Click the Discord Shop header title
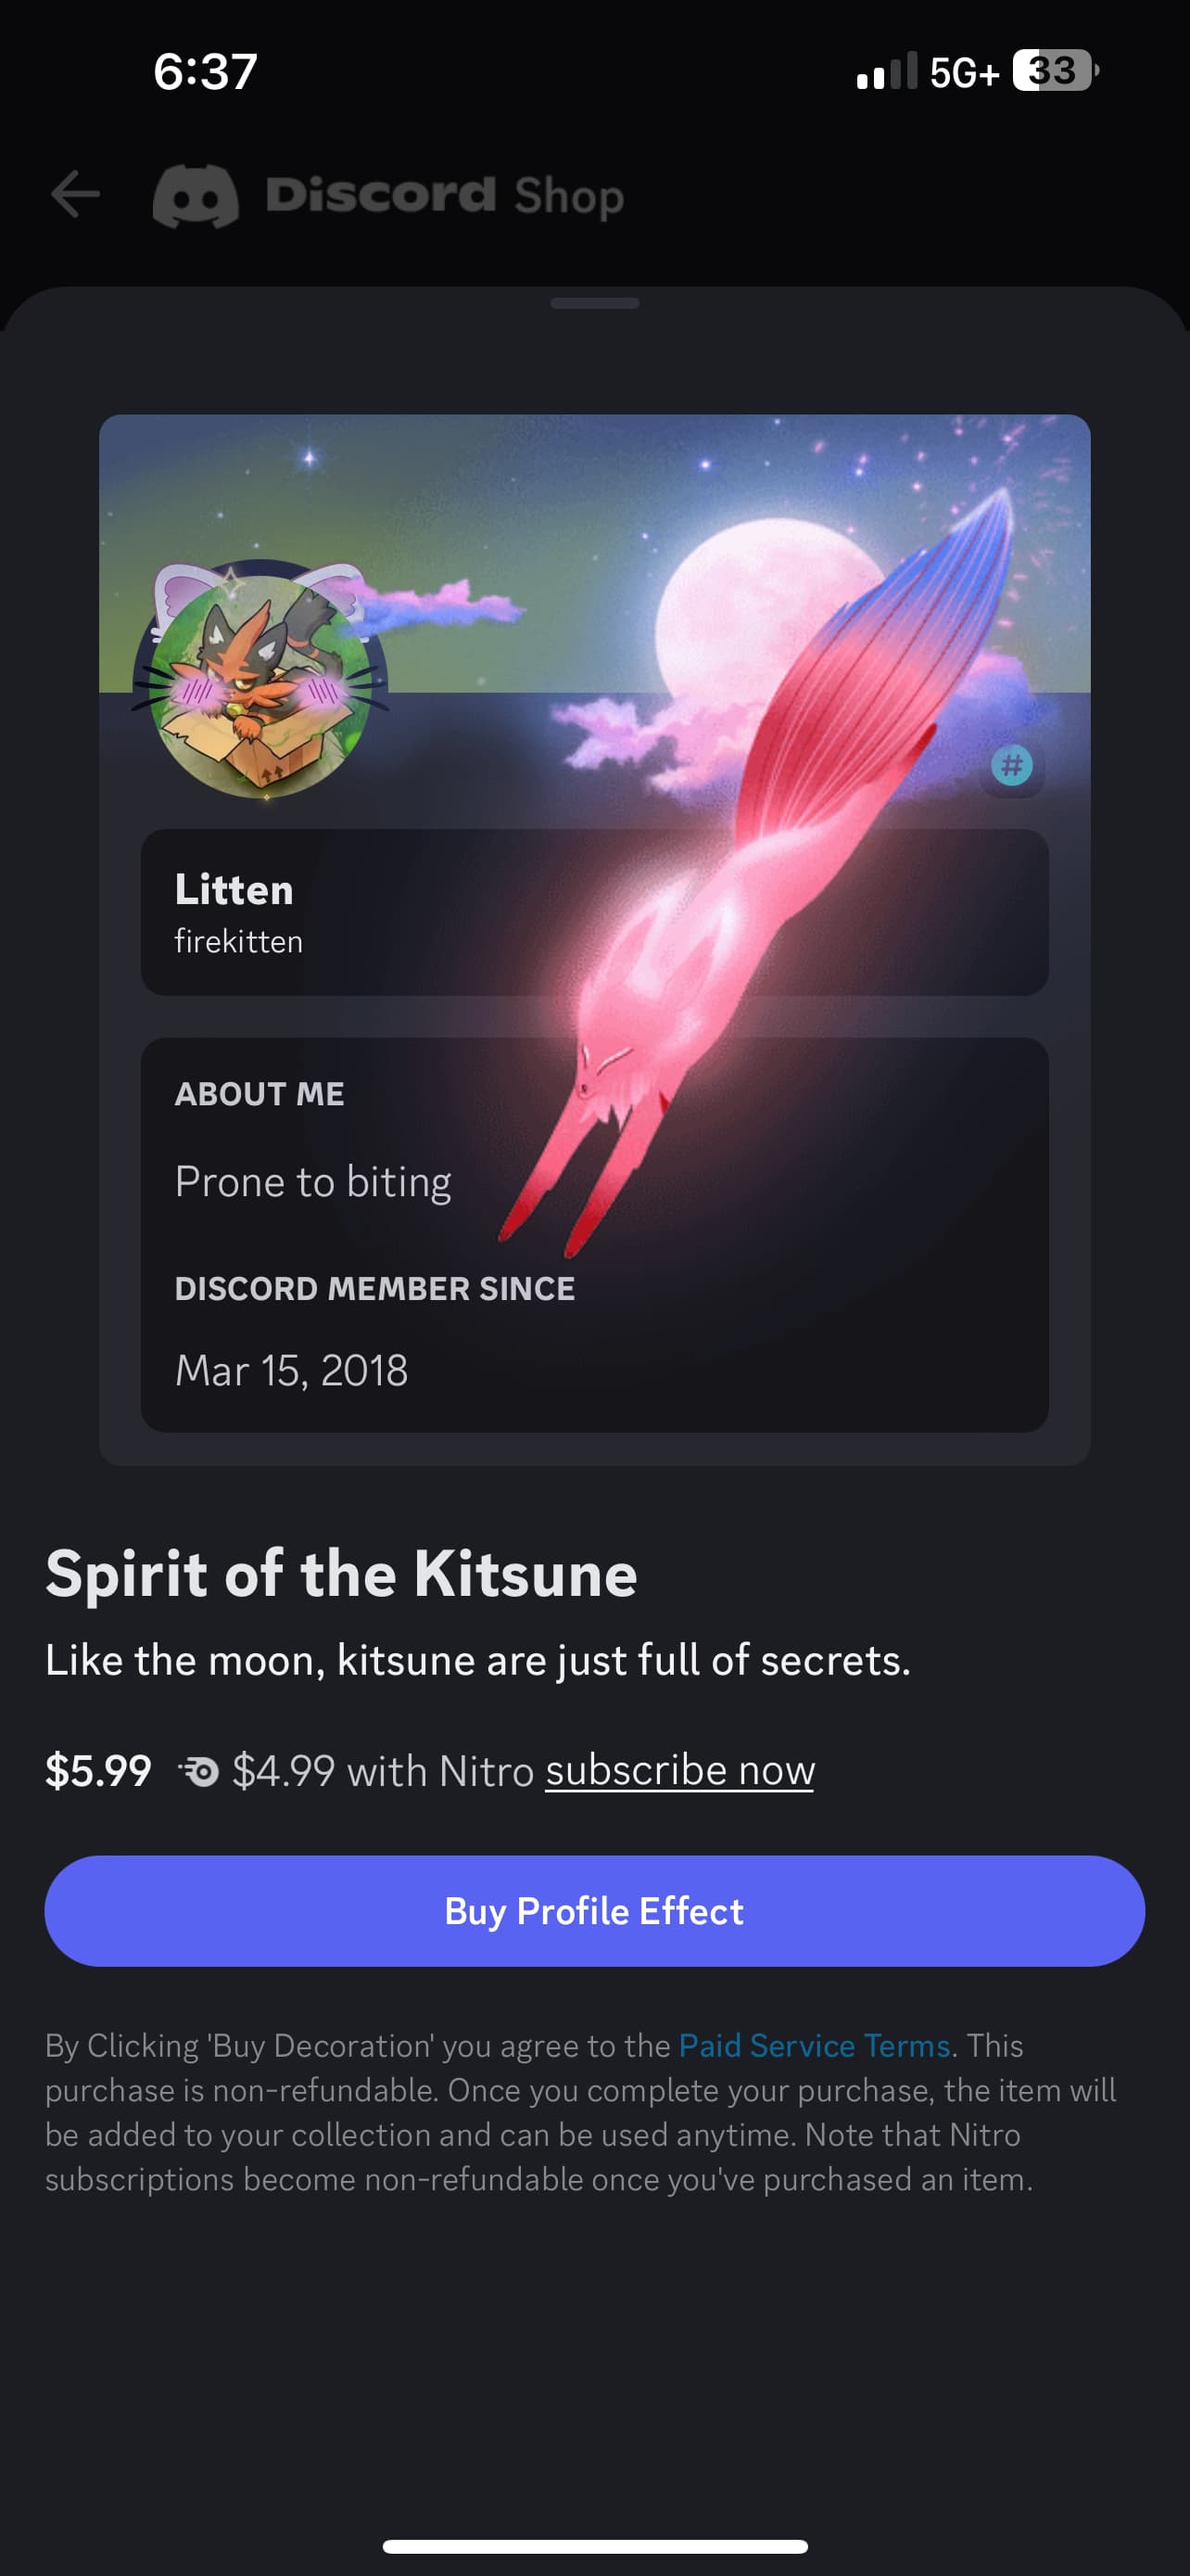The image size is (1190, 2576). pos(445,195)
